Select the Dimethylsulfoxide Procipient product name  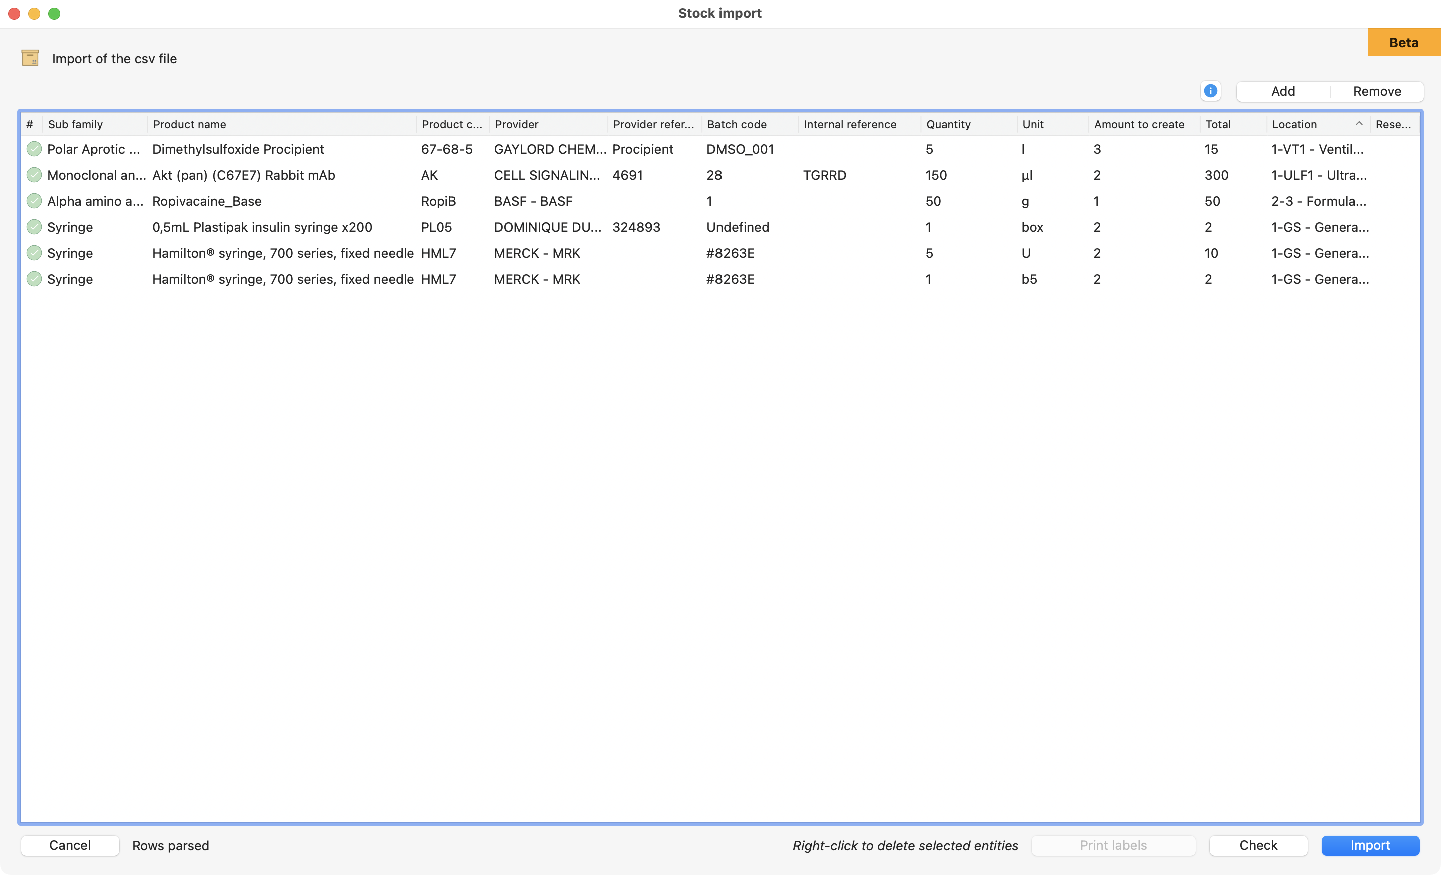point(238,149)
